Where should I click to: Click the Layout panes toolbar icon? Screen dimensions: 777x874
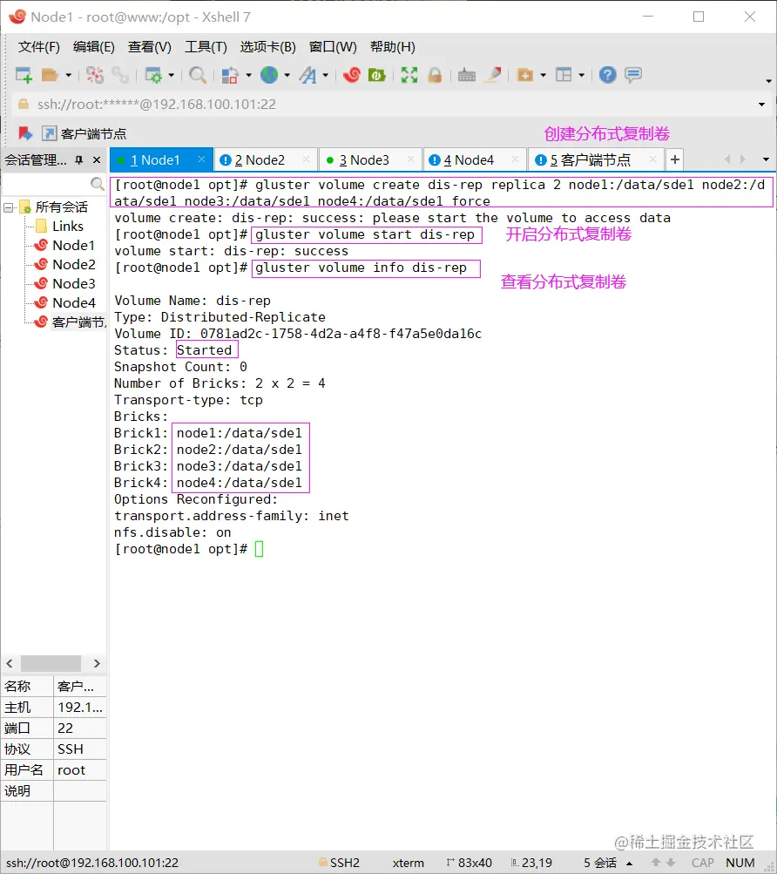click(x=564, y=75)
